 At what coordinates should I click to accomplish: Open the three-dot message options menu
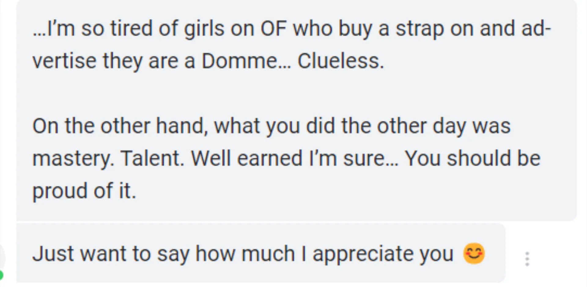coord(527,259)
